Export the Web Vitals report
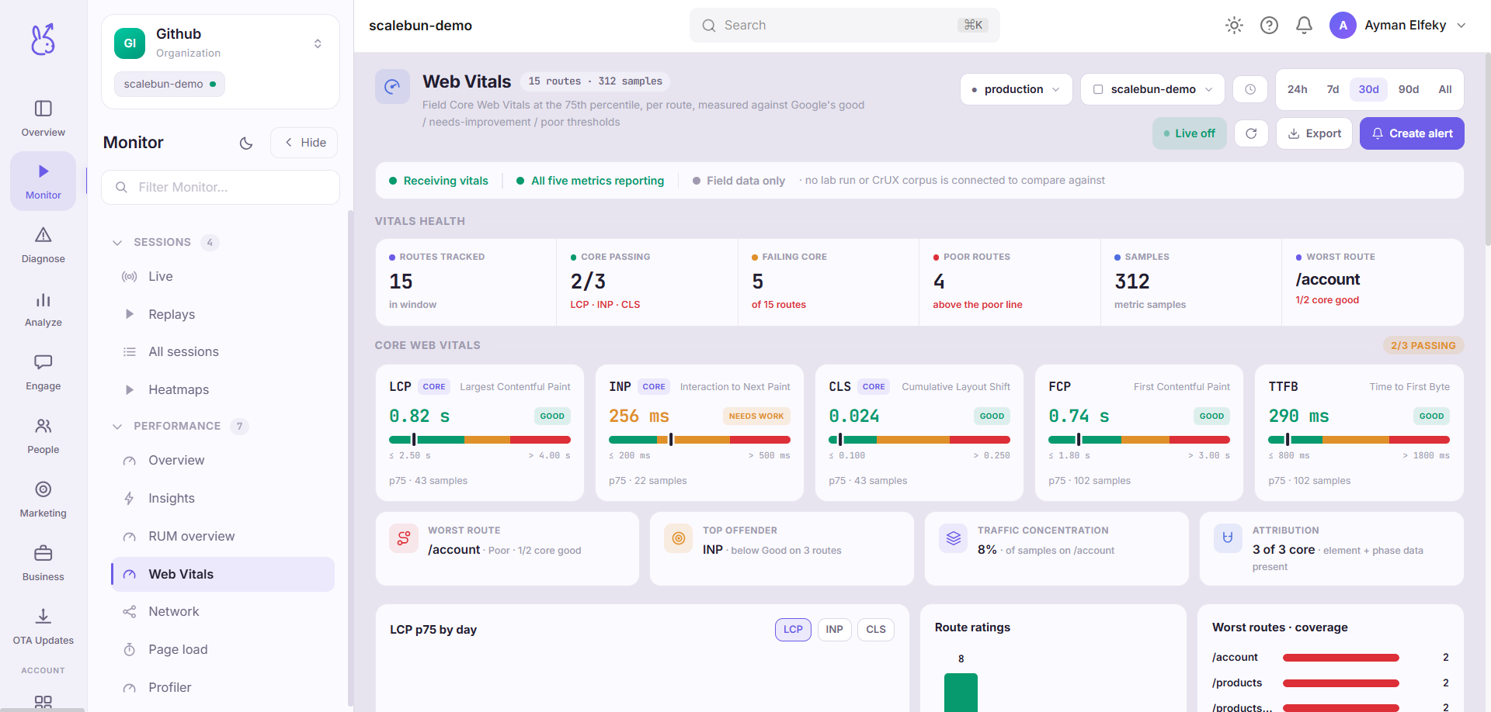Viewport: 1491px width, 712px height. tap(1314, 133)
